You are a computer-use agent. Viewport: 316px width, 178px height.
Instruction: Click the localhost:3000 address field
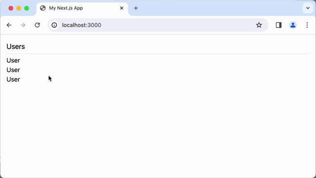(158, 25)
